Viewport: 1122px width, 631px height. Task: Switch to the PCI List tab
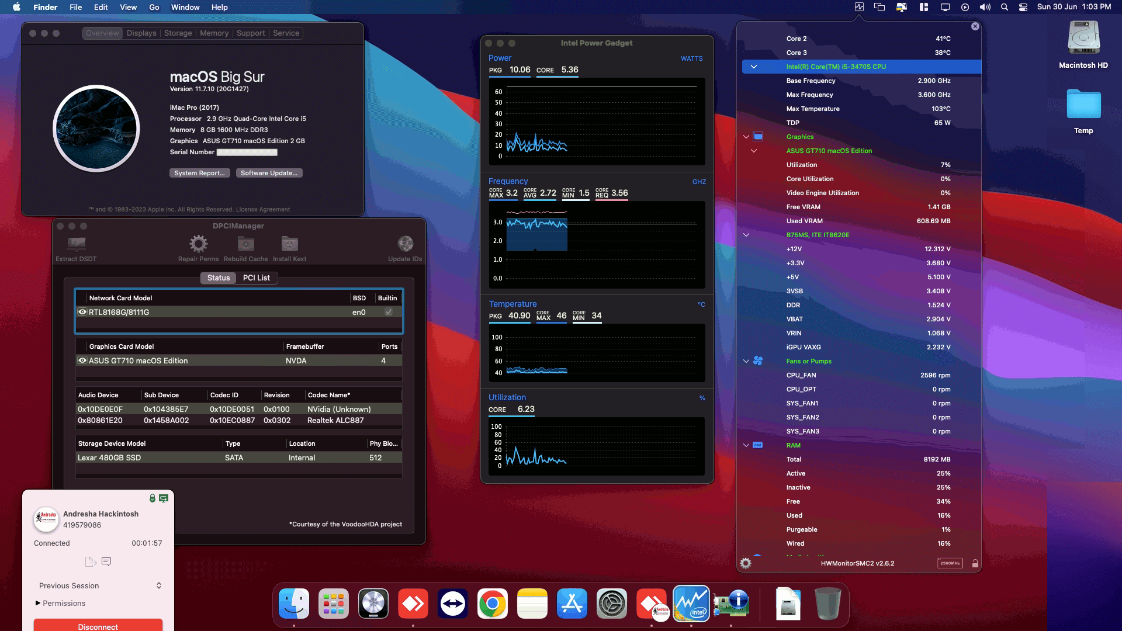[x=256, y=278]
